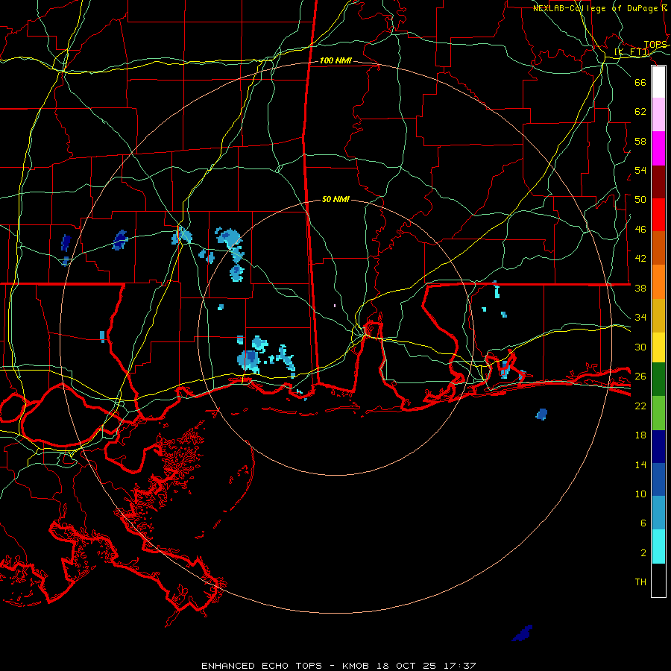Click the '42' legend value
Image resolution: width=671 pixels, height=671 pixels.
pyautogui.click(x=640, y=259)
